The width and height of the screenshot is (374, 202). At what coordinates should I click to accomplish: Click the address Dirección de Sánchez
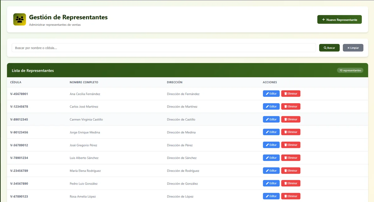[x=182, y=158]
